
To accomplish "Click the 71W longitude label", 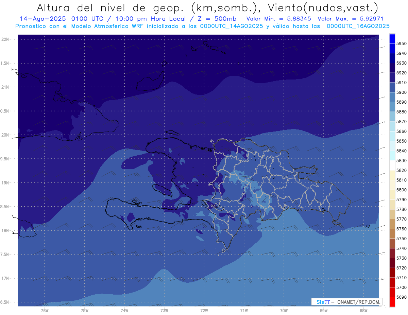I will point(244,310).
